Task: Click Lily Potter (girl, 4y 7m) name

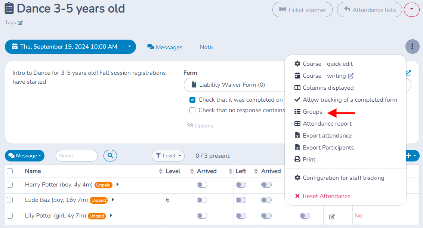Action: [56, 216]
